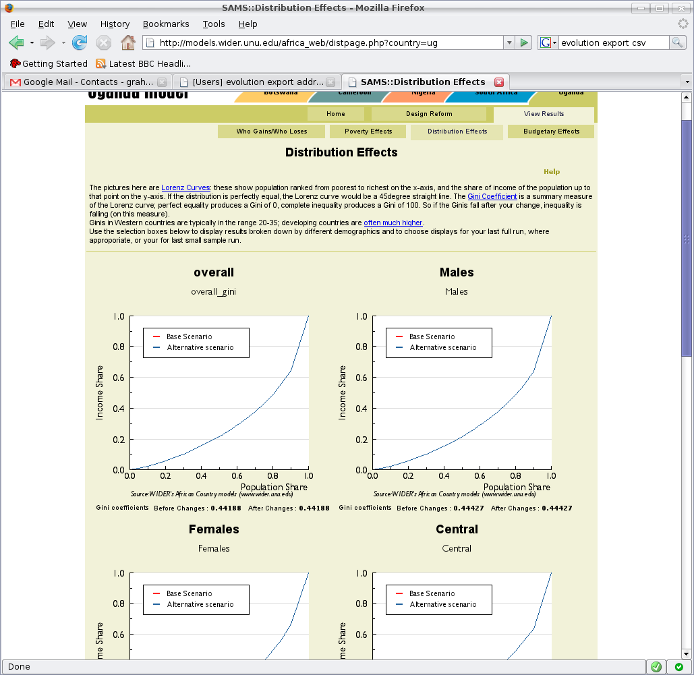Click the green Go arrow button

pos(524,42)
